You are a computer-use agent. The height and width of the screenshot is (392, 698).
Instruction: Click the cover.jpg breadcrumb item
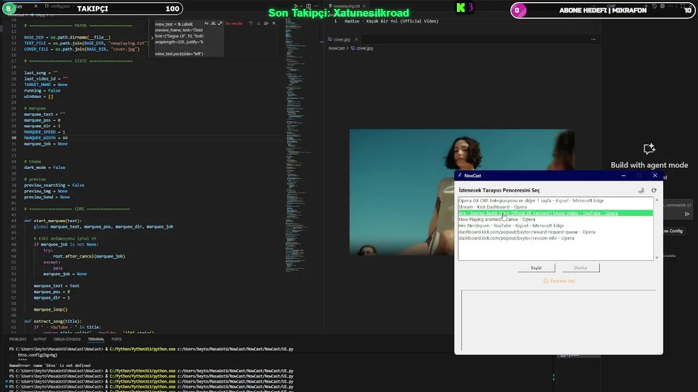362,48
